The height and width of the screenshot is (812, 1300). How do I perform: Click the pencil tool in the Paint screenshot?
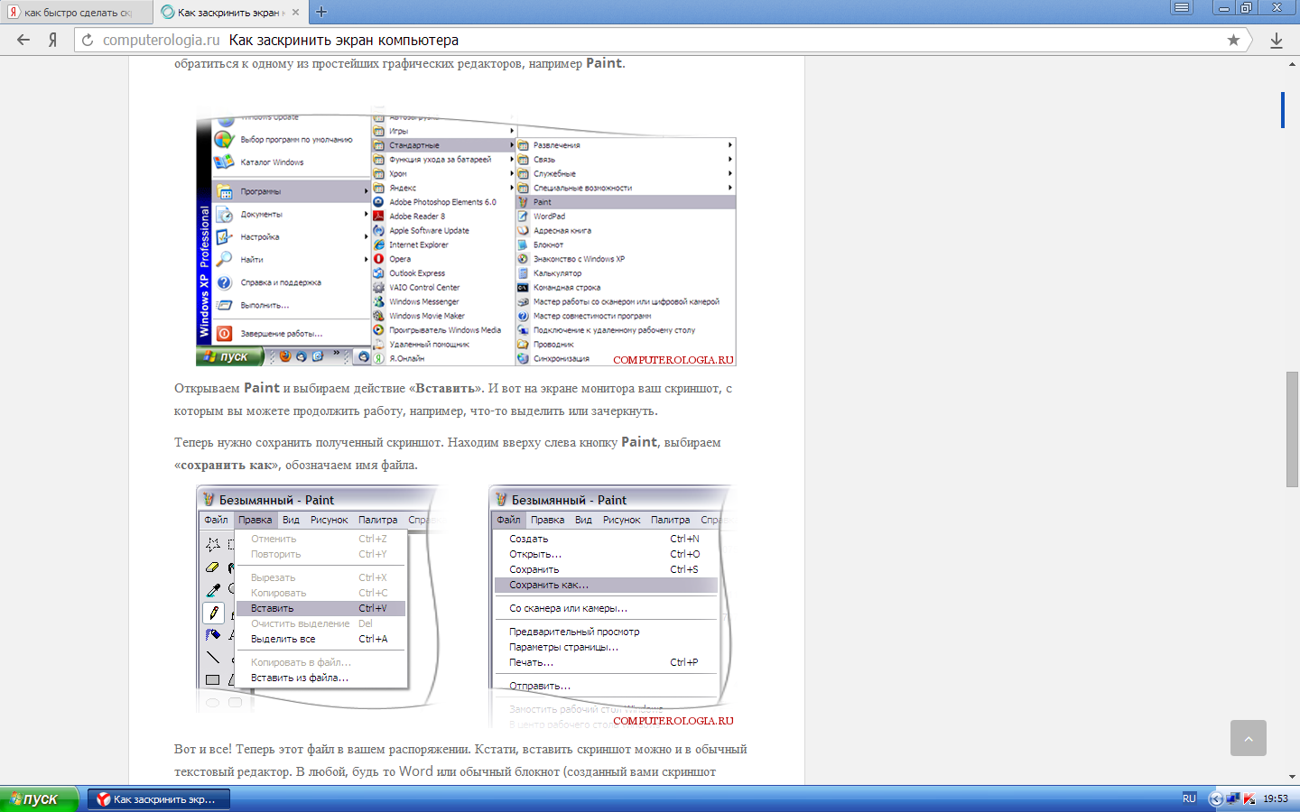213,613
